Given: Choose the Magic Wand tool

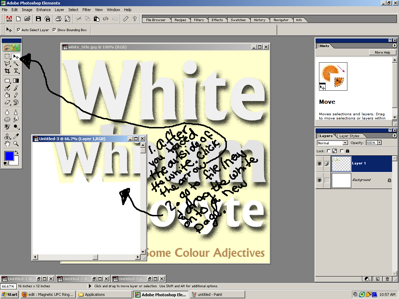Looking at the screenshot, I should pyautogui.click(x=16, y=64).
